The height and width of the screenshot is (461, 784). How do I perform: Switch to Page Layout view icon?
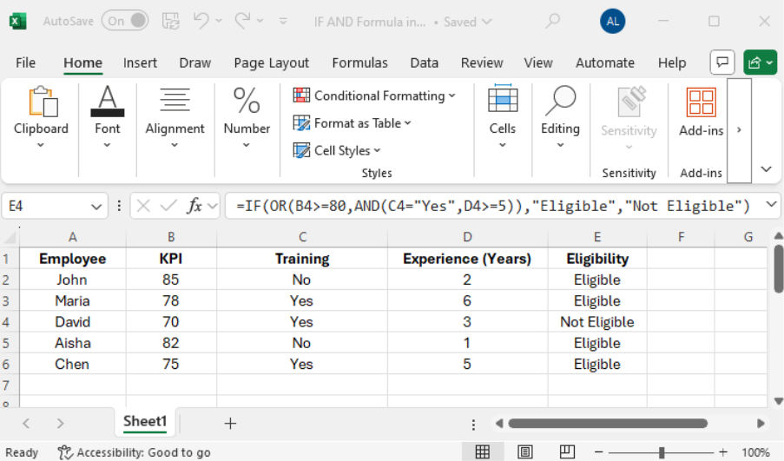click(x=524, y=452)
